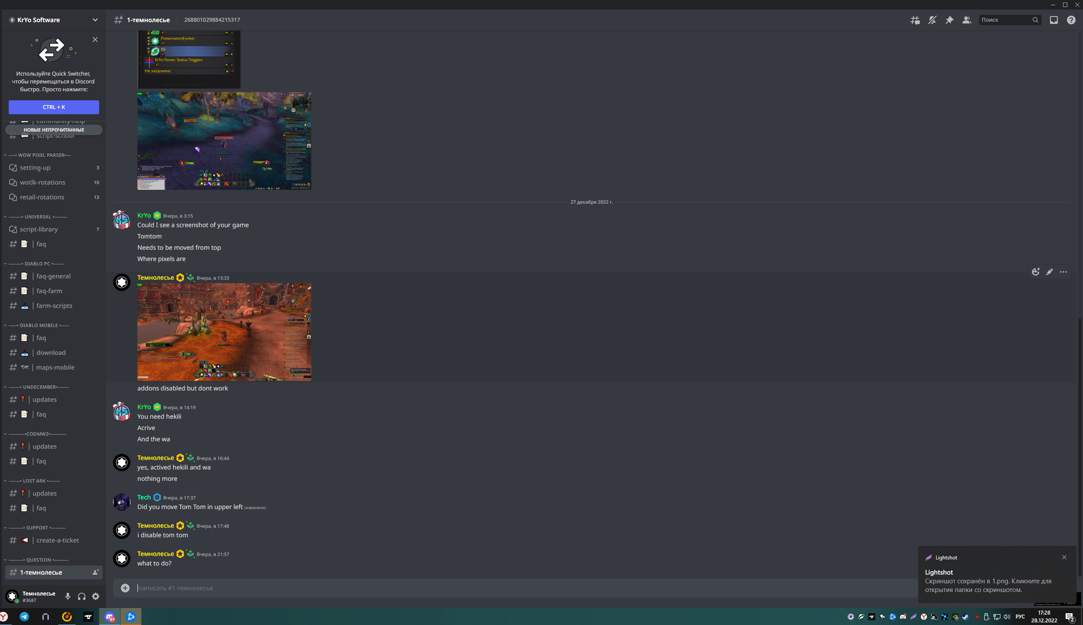Toggle microphone mute
The image size is (1083, 625).
pos(68,596)
